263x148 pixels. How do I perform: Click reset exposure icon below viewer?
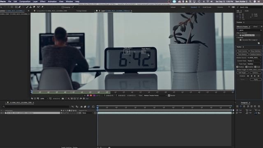tap(84, 99)
